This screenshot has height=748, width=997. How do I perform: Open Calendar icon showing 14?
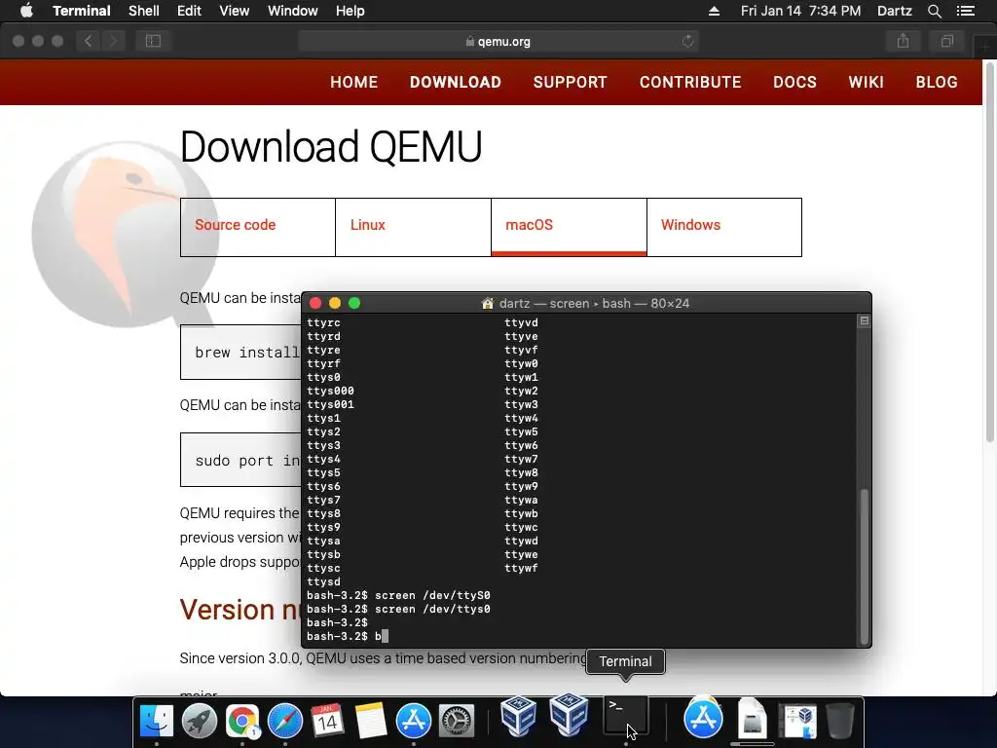click(327, 722)
